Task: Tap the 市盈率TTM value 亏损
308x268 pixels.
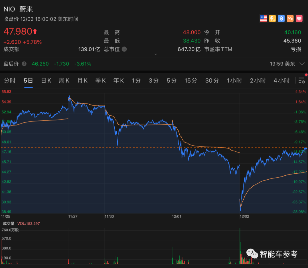Action: click(x=296, y=49)
